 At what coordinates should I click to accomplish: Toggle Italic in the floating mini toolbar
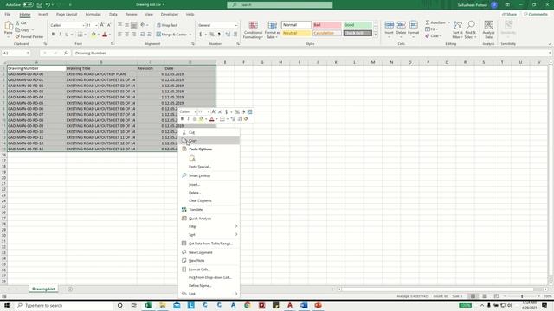188,119
